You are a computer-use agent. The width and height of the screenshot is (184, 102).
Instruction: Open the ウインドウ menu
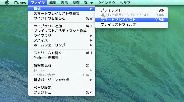106,3
